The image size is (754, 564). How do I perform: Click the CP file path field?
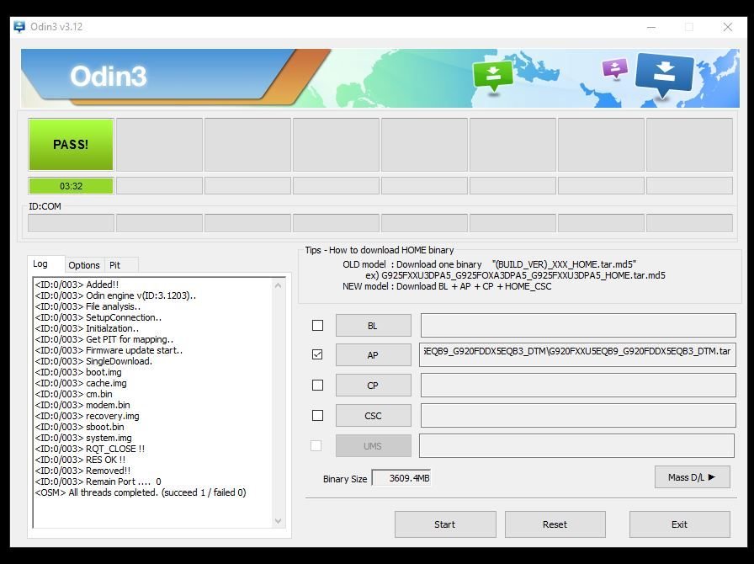pyautogui.click(x=578, y=385)
